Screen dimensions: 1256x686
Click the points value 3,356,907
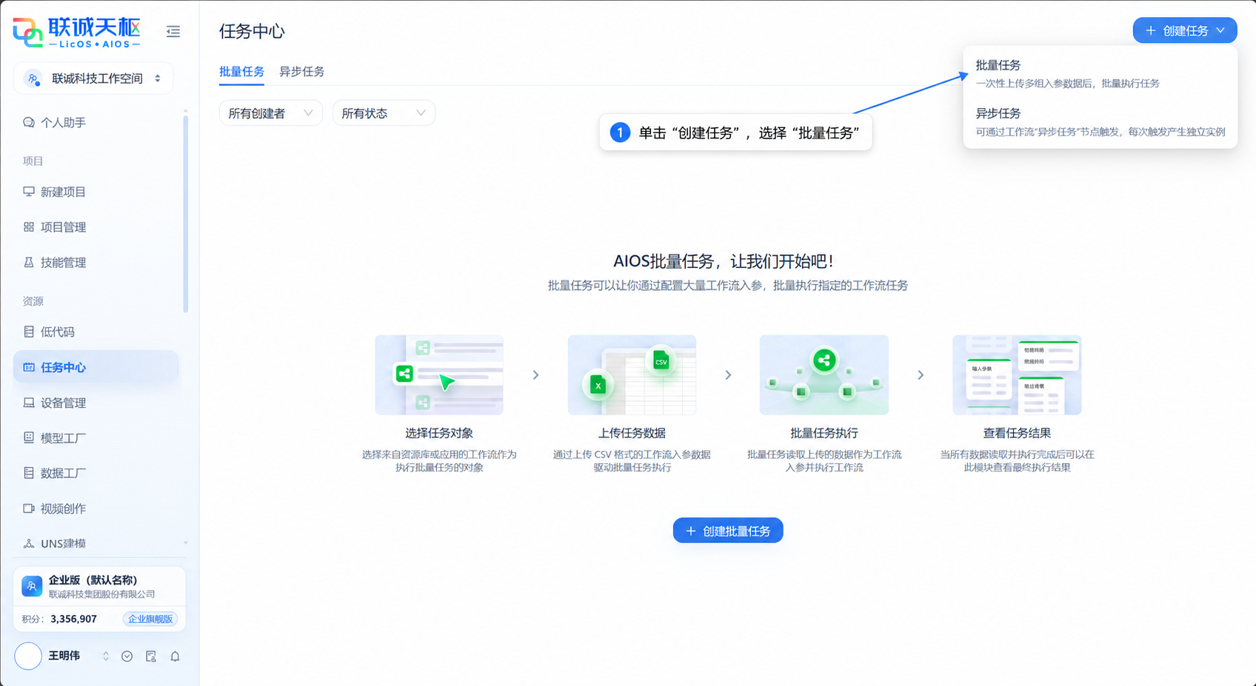[x=73, y=619]
